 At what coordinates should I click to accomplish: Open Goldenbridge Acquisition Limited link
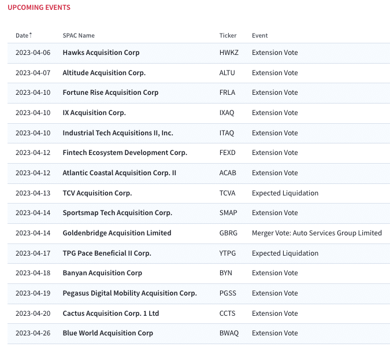[x=117, y=233]
